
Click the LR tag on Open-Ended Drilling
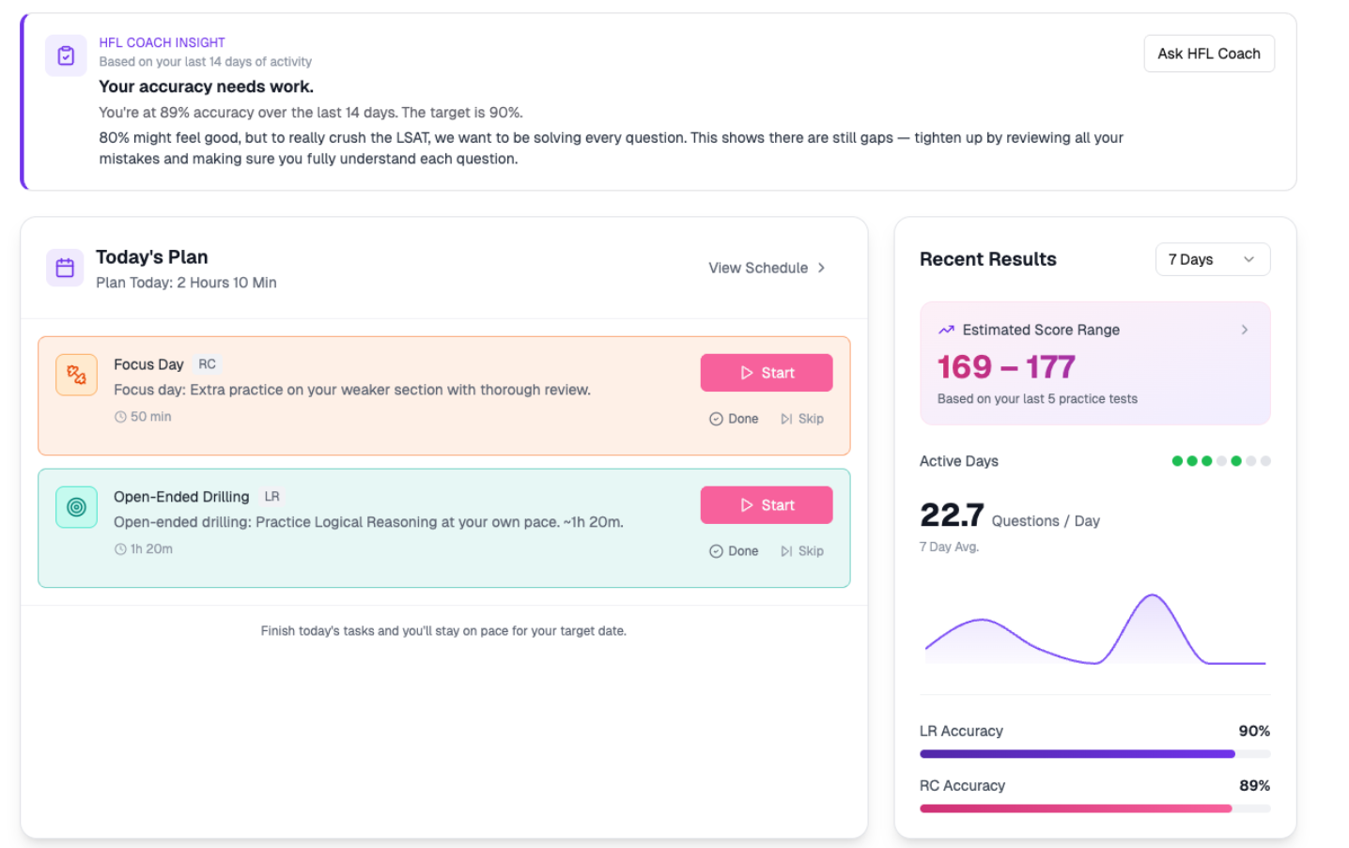pyautogui.click(x=272, y=497)
